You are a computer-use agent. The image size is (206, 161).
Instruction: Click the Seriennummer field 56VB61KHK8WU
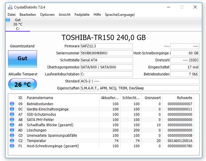click(107, 53)
